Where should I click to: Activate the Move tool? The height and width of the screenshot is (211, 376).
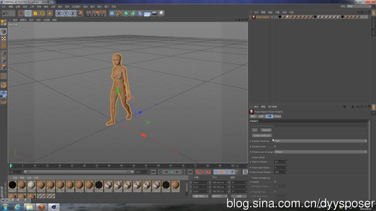pos(28,14)
